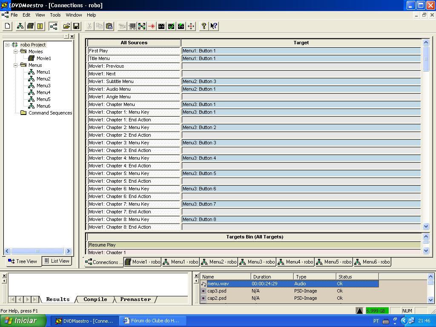Click the Copy toolbar icon
The width and height of the screenshot is (436, 327).
(99, 26)
